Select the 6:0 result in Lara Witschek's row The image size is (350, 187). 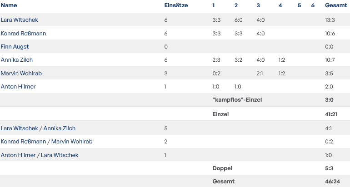pyautogui.click(x=239, y=20)
